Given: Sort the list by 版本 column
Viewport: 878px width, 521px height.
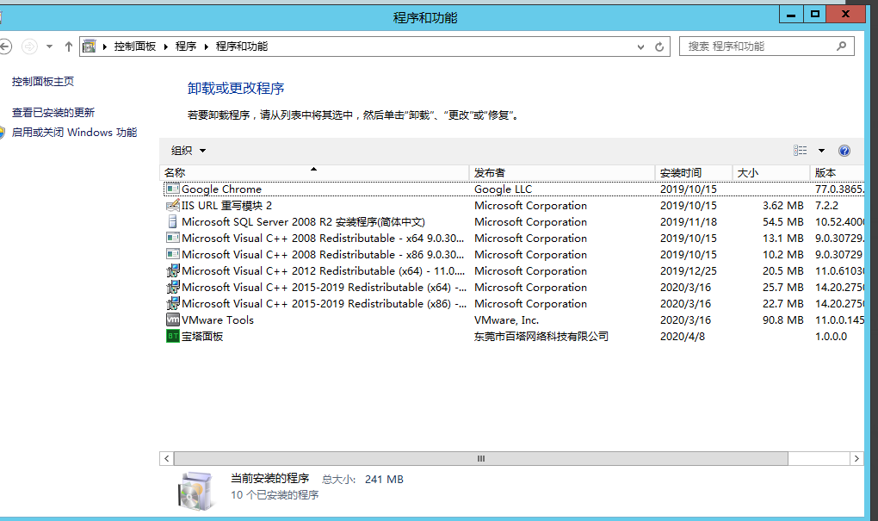Looking at the screenshot, I should [x=838, y=172].
